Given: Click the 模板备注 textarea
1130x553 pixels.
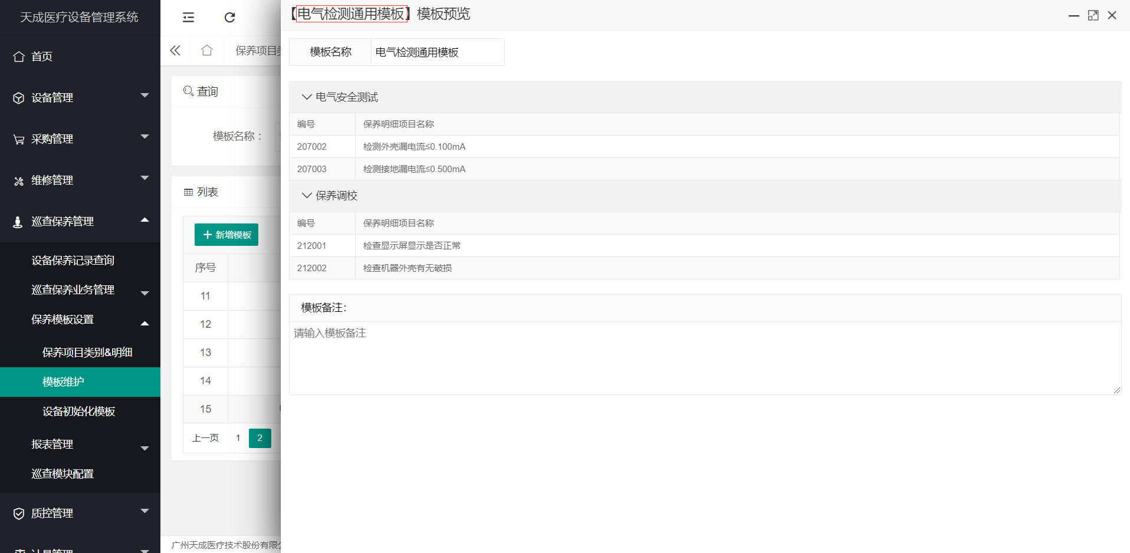Looking at the screenshot, I should pyautogui.click(x=705, y=358).
